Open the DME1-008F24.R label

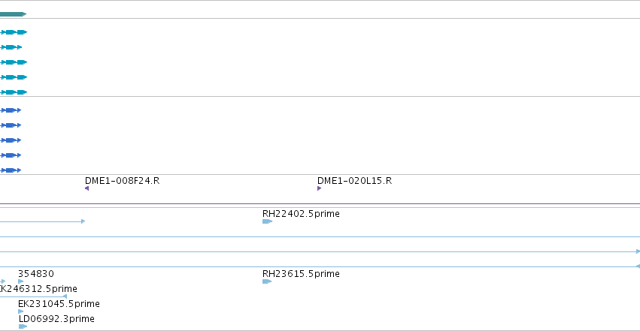pos(122,181)
